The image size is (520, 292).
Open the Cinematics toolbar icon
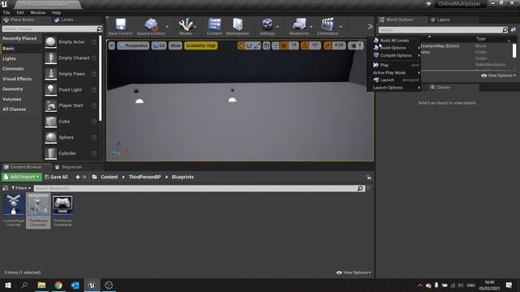click(x=327, y=27)
